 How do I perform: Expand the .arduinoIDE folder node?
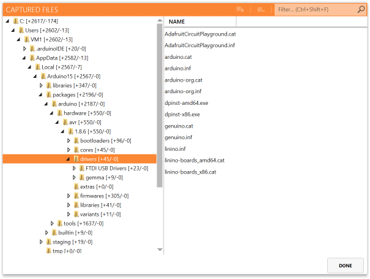(x=24, y=48)
